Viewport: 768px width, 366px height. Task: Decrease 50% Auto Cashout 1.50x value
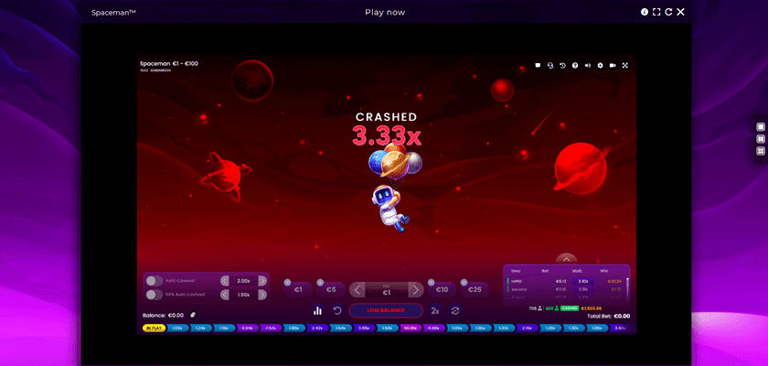225,295
